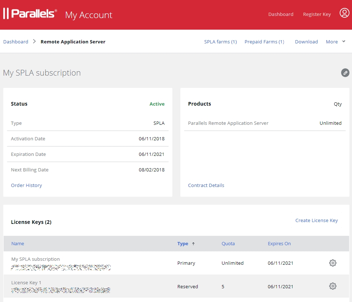Expand the More dropdown menu
352x302 pixels.
click(x=336, y=42)
